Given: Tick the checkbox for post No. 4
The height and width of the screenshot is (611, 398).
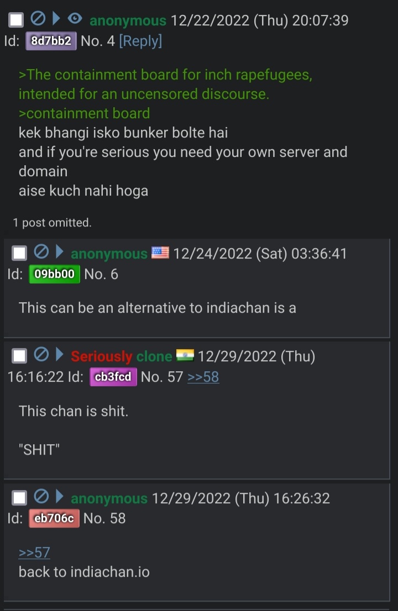Looking at the screenshot, I should point(16,20).
